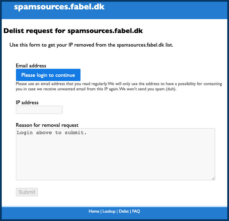229x221 pixels.
Task: Click the spamsources.fabel.dk site title in header
Action: click(59, 7)
